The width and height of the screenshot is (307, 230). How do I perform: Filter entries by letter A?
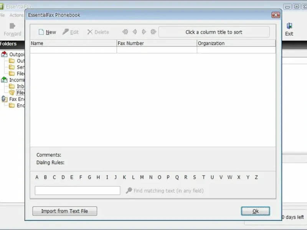pyautogui.click(x=37, y=177)
